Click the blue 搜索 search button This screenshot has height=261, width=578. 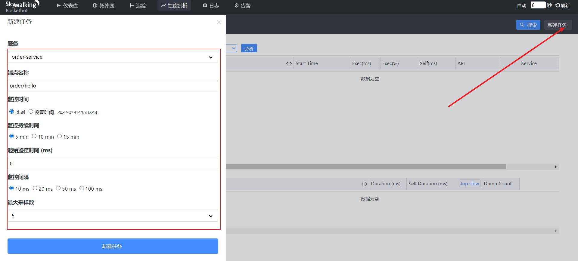point(528,25)
